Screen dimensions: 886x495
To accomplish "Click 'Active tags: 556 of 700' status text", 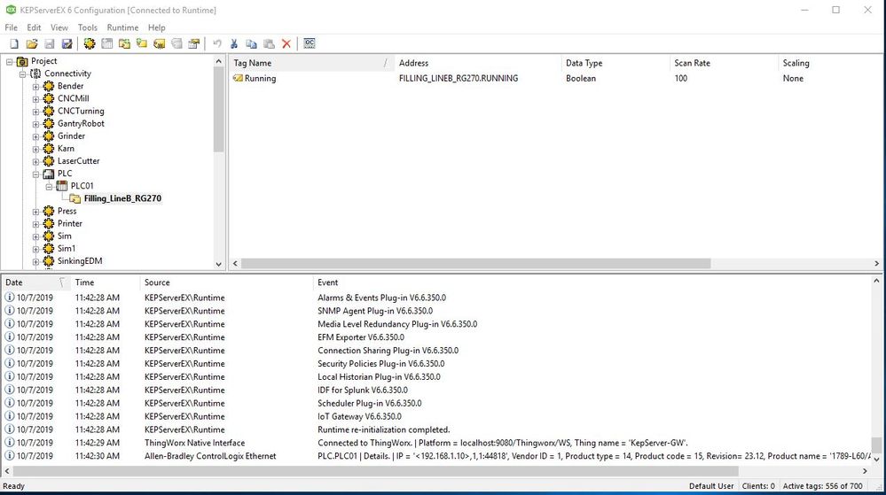I will click(x=823, y=486).
